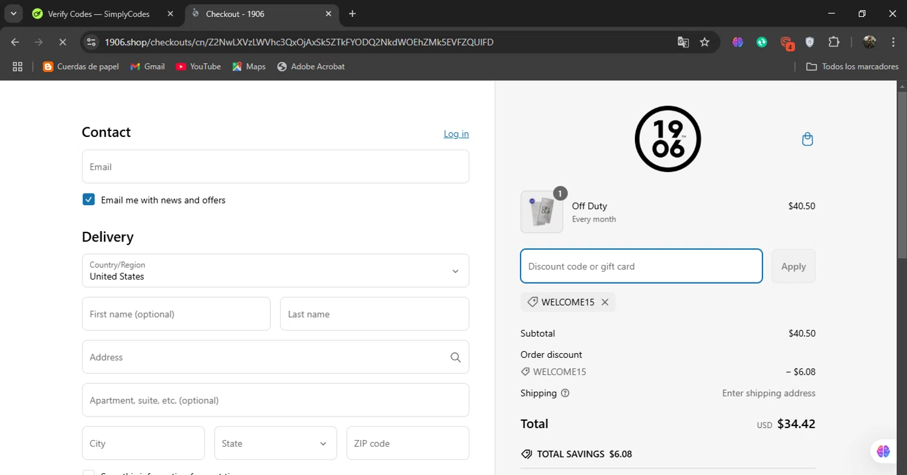The height and width of the screenshot is (475, 907).
Task: View site information icon left of URL
Action: (x=91, y=42)
